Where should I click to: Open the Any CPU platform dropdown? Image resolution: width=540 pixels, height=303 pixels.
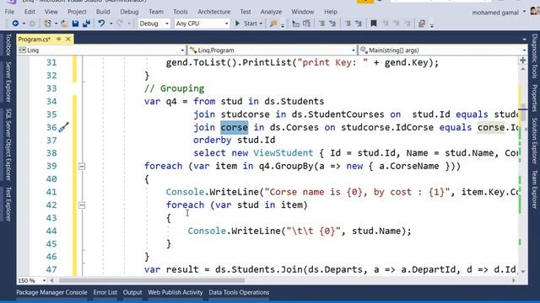[x=202, y=24]
